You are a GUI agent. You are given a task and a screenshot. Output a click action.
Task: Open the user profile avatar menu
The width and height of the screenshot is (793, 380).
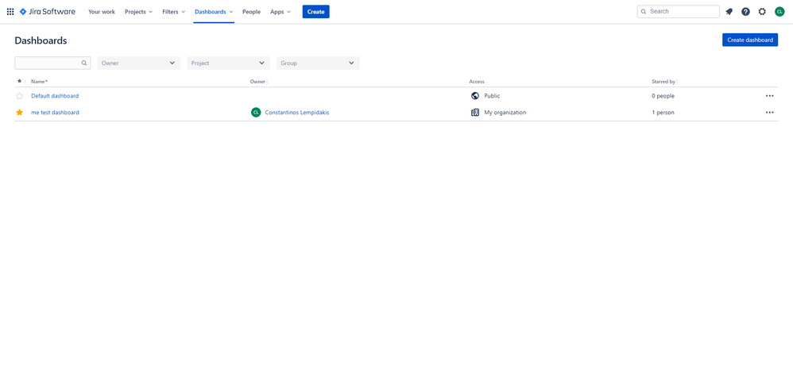(x=779, y=12)
